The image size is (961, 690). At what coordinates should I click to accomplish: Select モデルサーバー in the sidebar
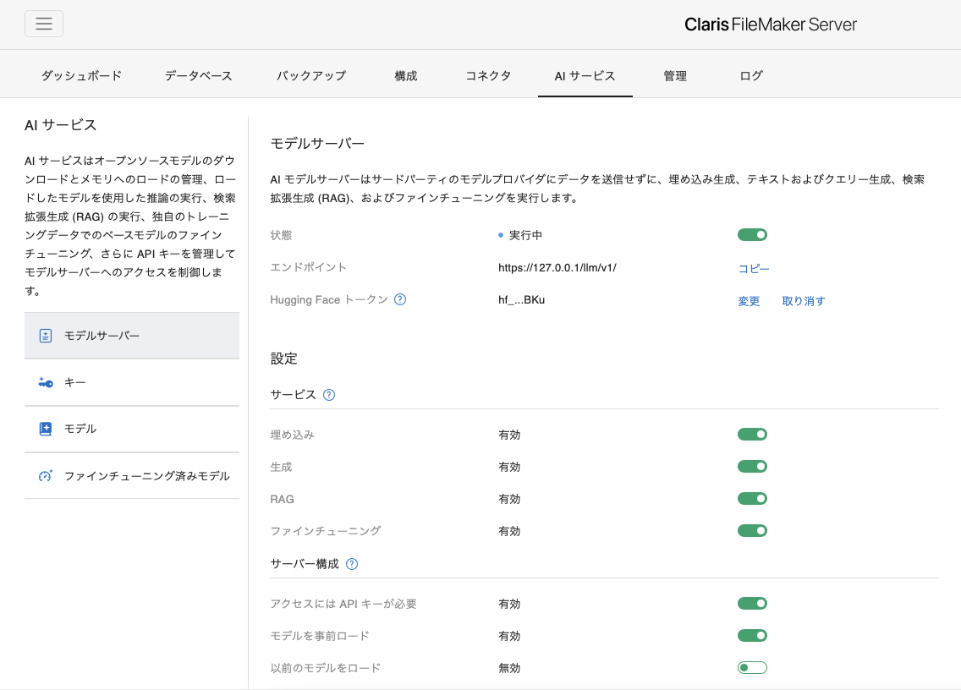click(132, 336)
